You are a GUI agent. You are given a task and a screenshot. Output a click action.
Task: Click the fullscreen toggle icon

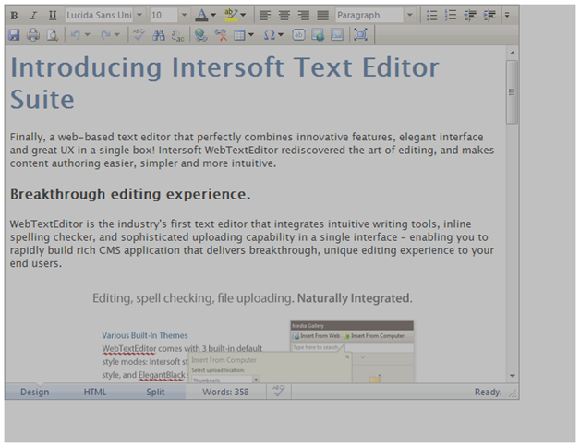[x=360, y=35]
